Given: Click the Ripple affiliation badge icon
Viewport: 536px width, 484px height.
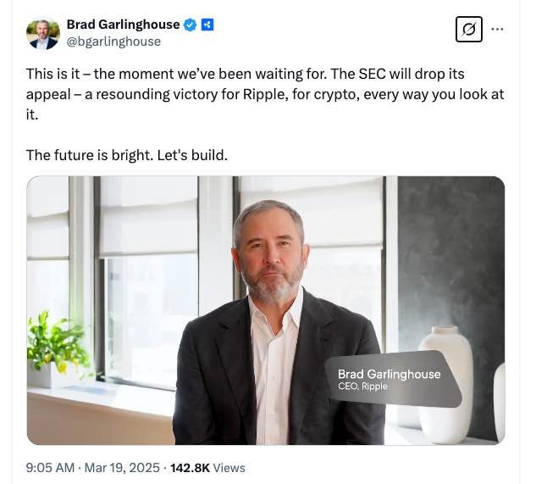Looking at the screenshot, I should coord(207,25).
